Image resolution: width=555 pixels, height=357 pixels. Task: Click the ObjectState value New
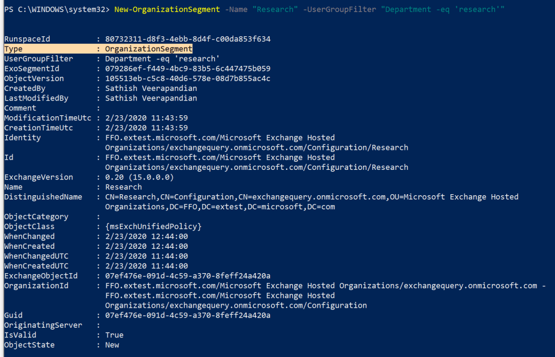(x=112, y=345)
